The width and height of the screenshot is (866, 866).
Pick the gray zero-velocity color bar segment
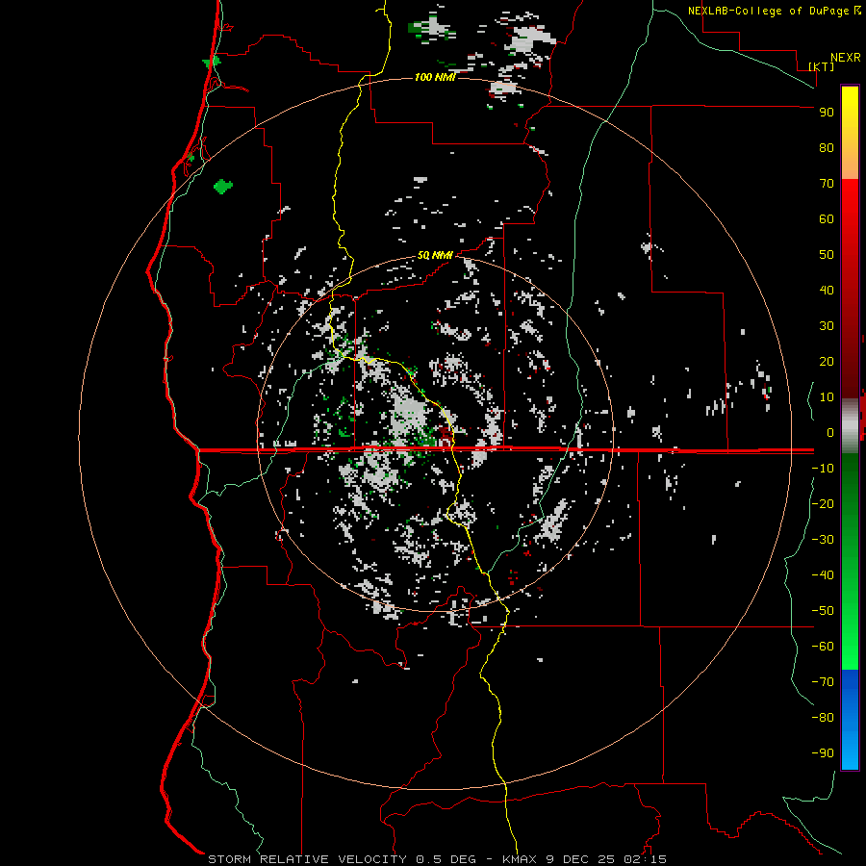[850, 426]
